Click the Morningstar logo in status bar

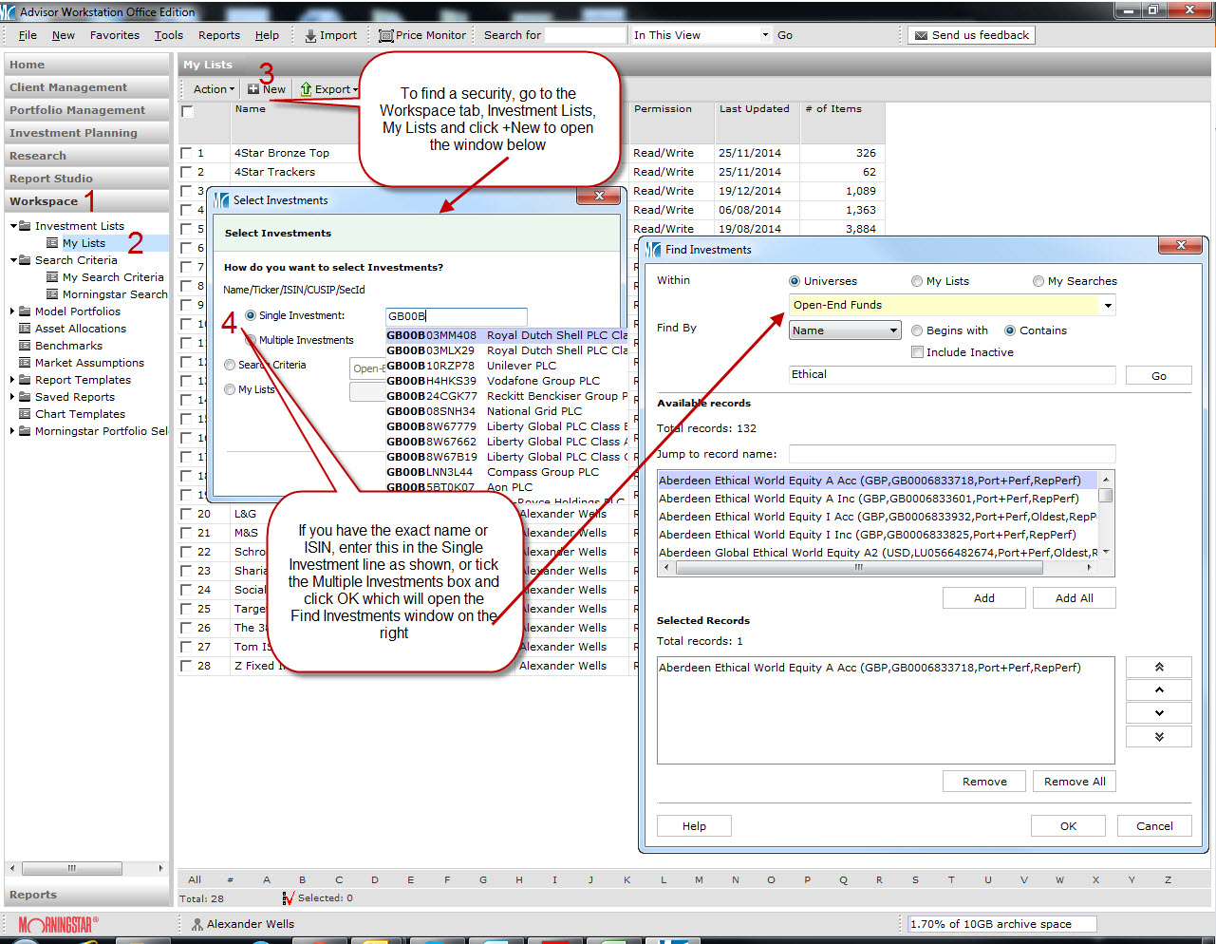(x=58, y=924)
